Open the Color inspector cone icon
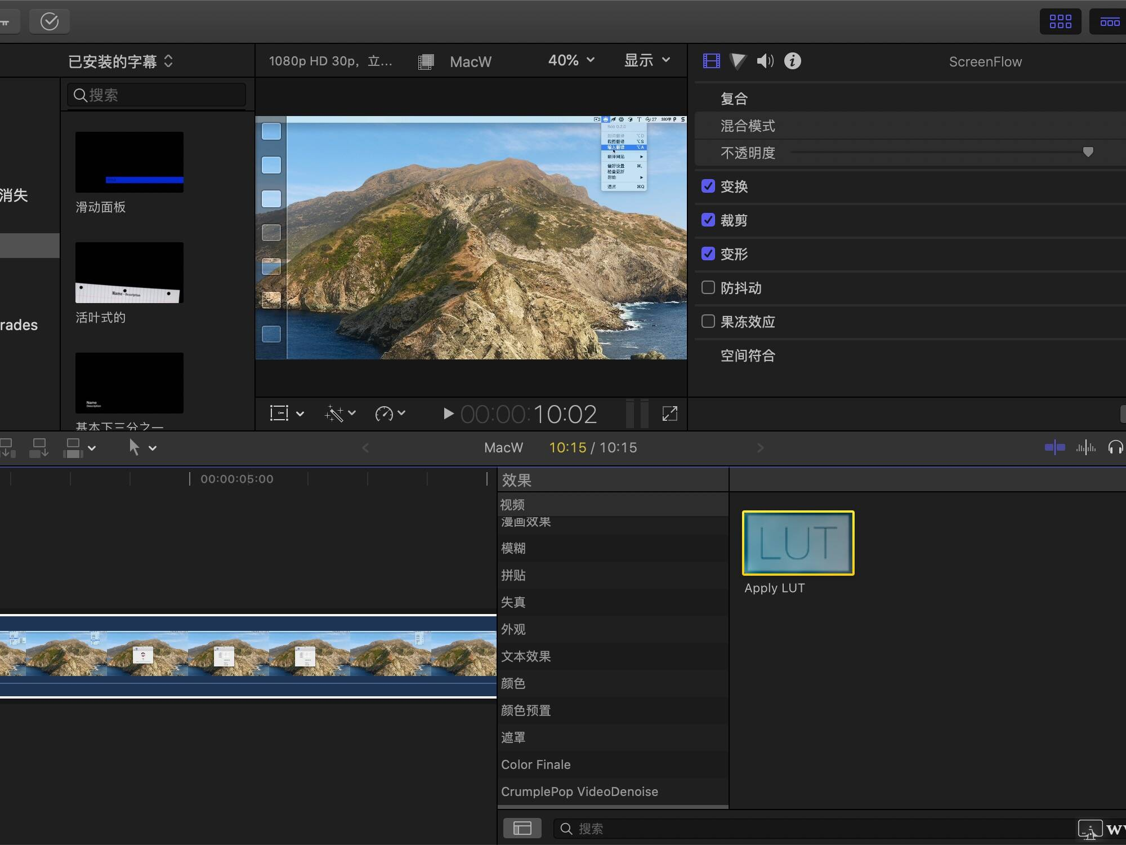Viewport: 1126px width, 845px height. (737, 61)
